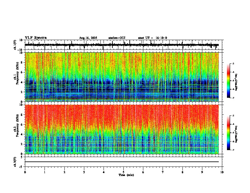Click the ch.1 spectrogram panel

pos(122,77)
